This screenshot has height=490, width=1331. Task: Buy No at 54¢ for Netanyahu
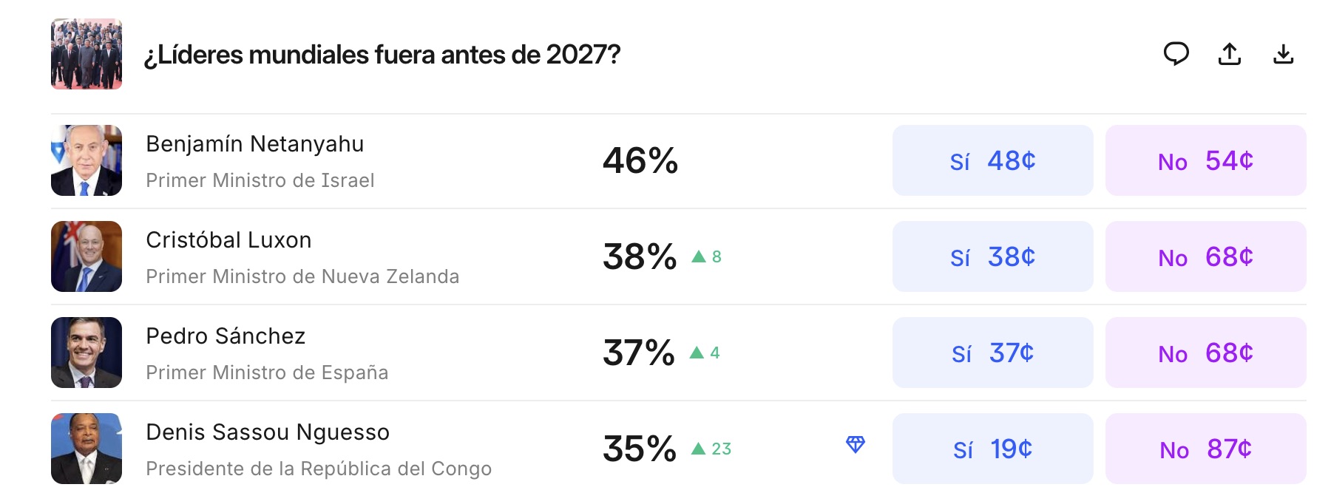(1205, 160)
